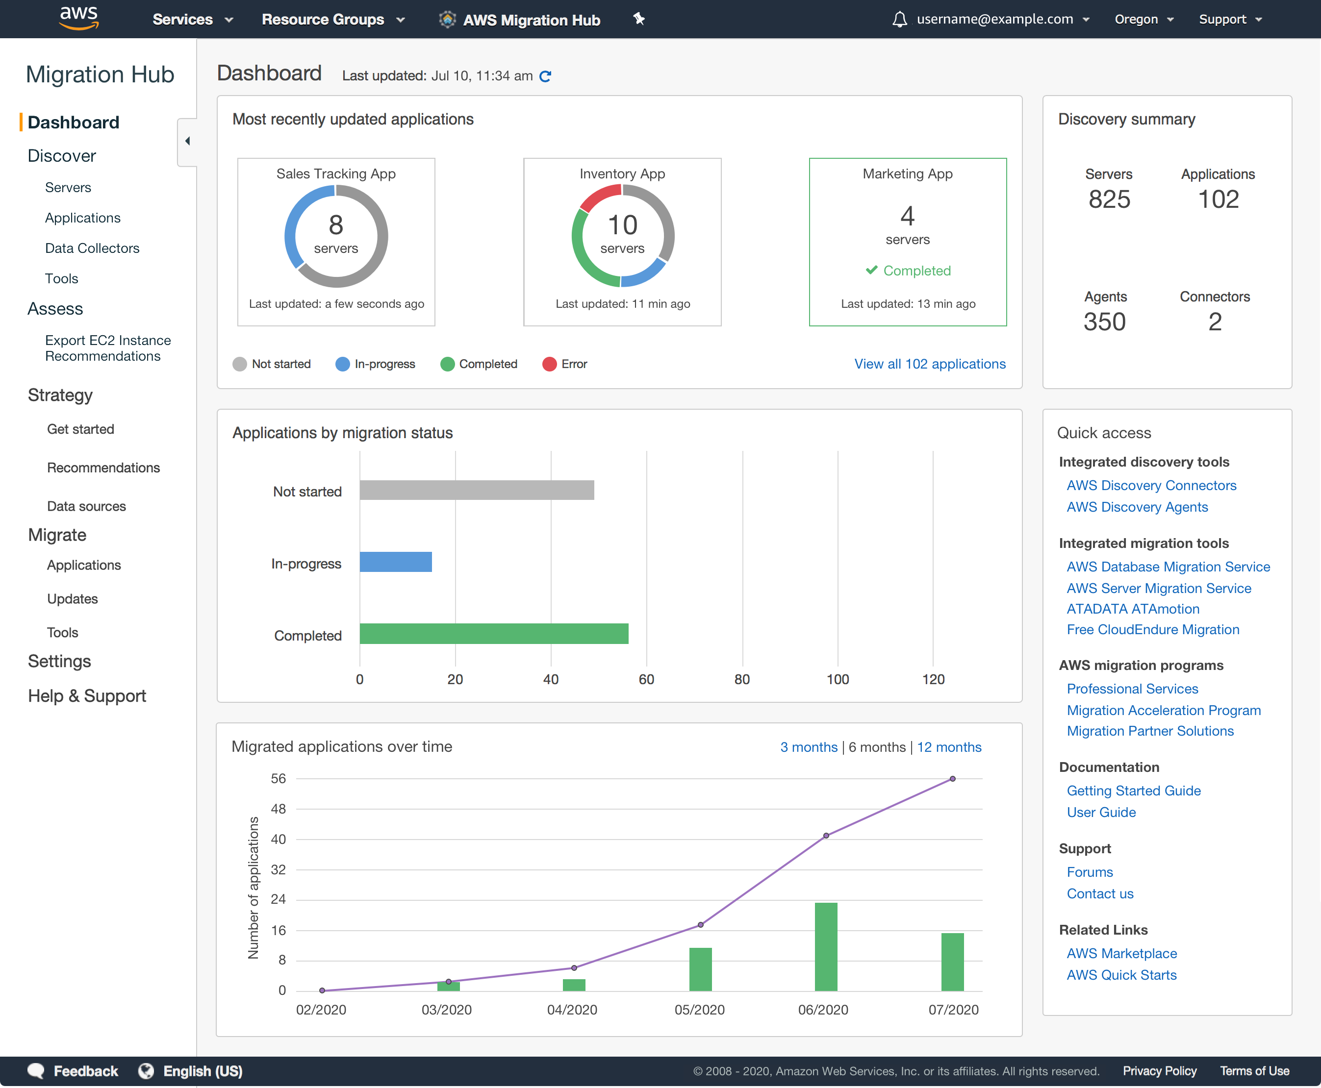Screen dimensions: 1321x1088
Task: Open Professional Services link
Action: 1132,689
